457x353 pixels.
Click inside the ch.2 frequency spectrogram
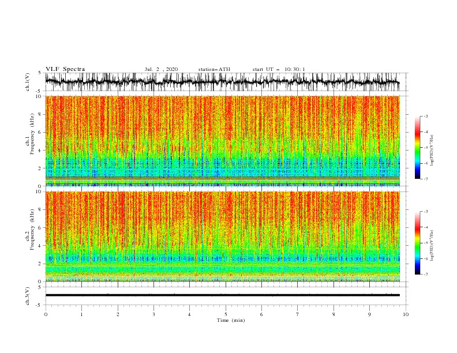pos(222,236)
